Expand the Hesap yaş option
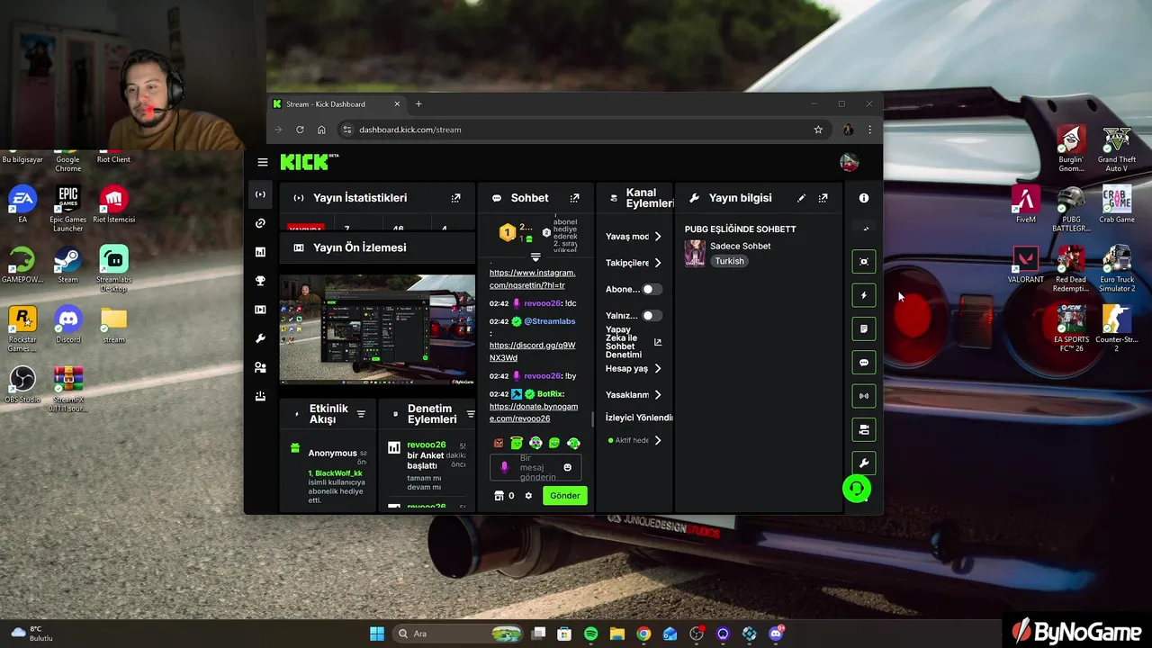The image size is (1152, 648). pos(658,368)
